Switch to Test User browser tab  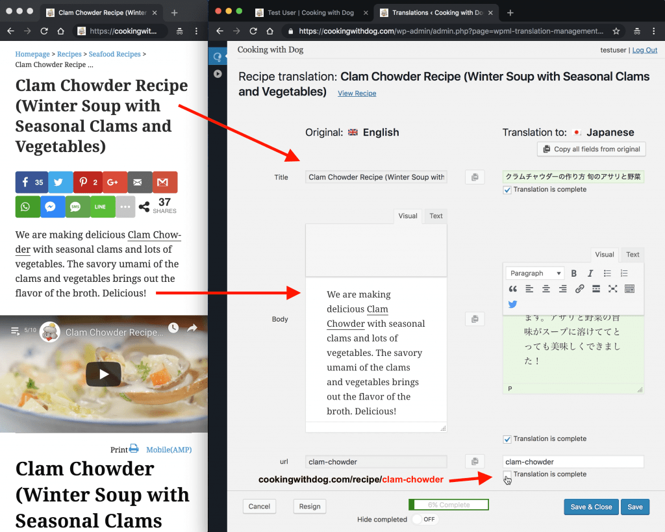point(312,13)
